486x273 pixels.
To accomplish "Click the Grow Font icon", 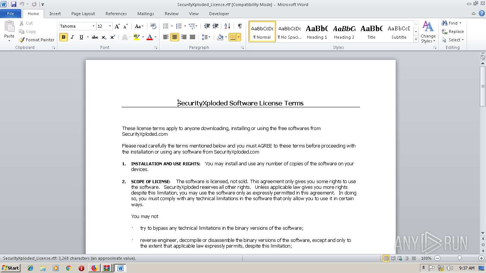I will click(x=117, y=26).
